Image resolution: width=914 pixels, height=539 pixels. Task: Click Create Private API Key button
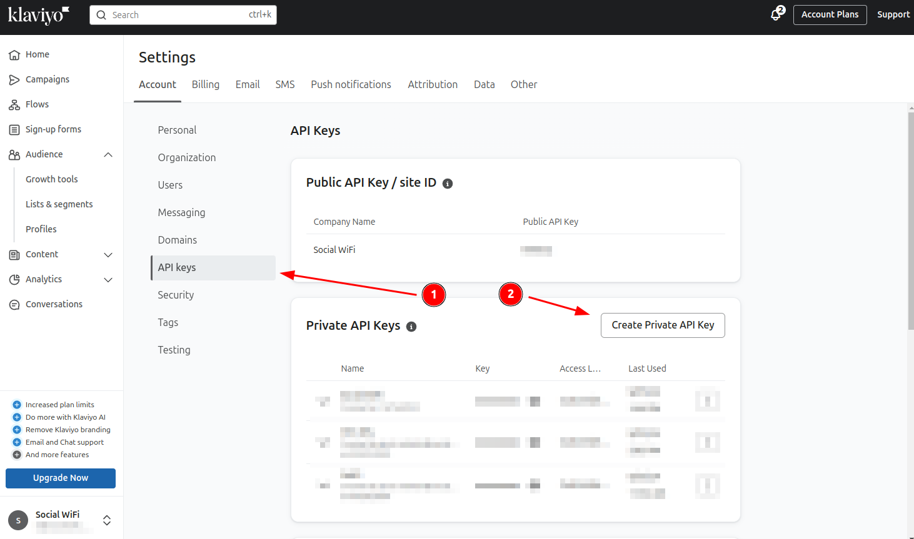coord(663,325)
